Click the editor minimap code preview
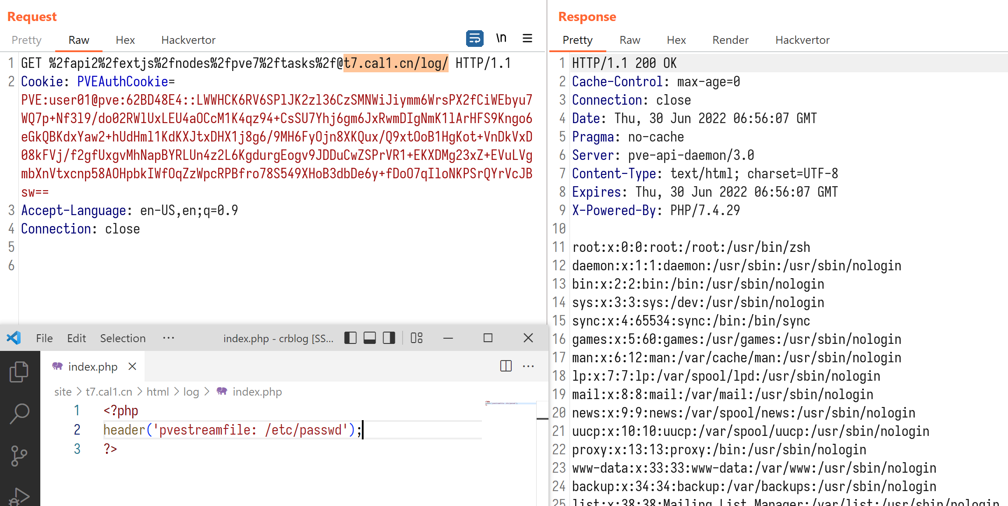1008x506 pixels. point(502,403)
